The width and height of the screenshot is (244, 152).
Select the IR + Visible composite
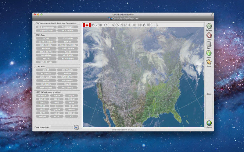tap(68, 31)
